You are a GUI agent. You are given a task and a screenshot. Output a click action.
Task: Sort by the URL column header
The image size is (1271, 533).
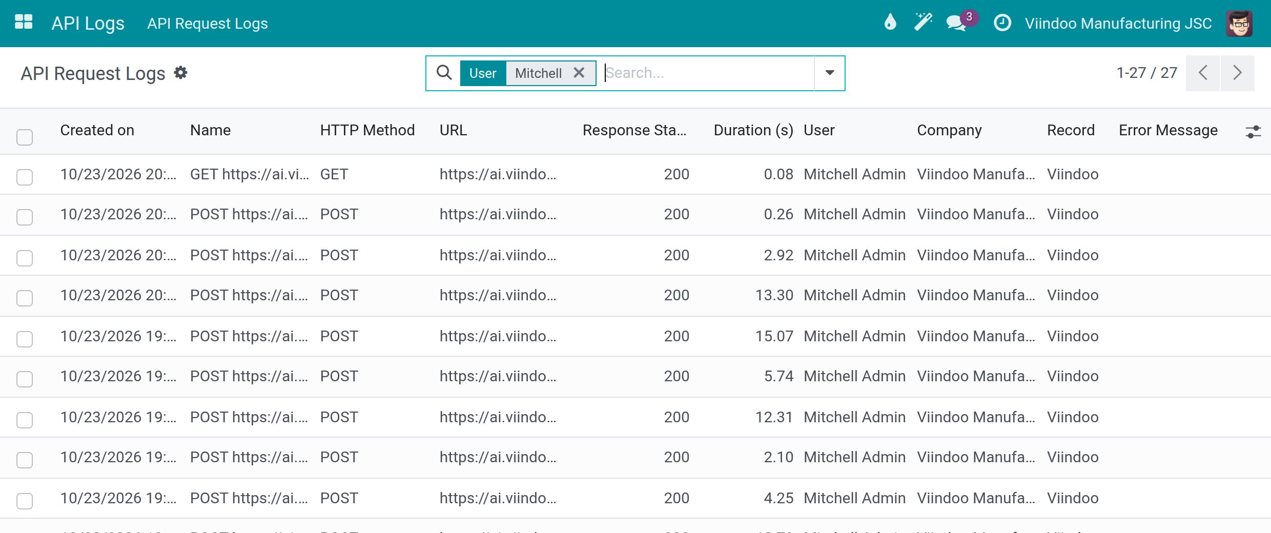pyautogui.click(x=454, y=130)
